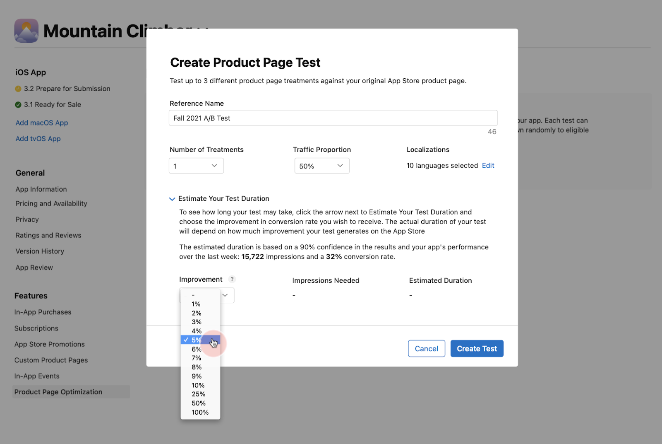The width and height of the screenshot is (662, 444).
Task: Open the Traffic Proportion dropdown
Action: point(321,166)
